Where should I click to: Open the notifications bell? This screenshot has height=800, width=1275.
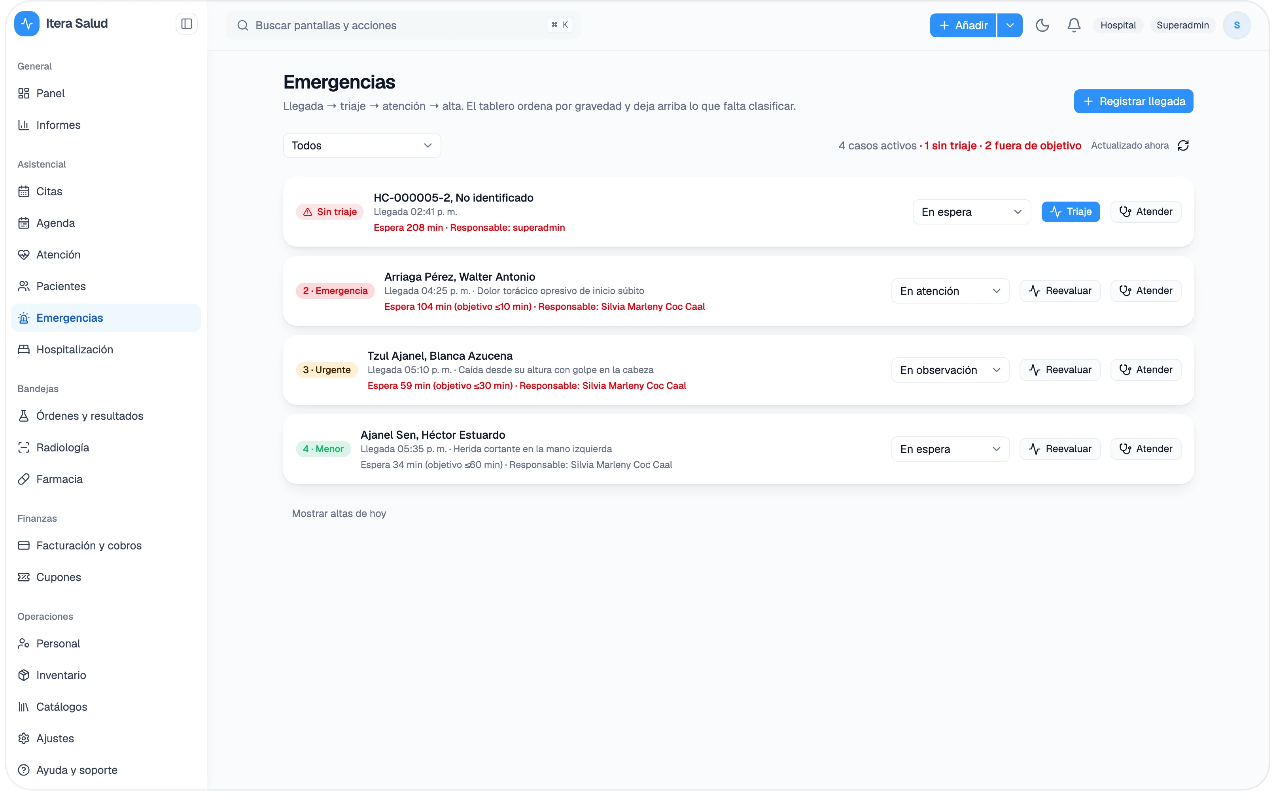click(x=1073, y=25)
